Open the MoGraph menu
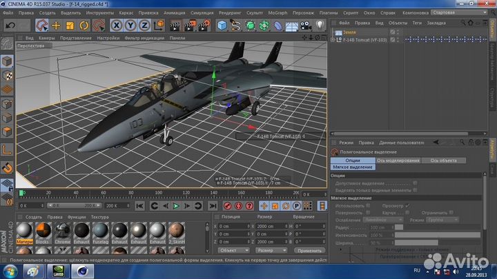Screen dimensions: 497x279 [277, 13]
